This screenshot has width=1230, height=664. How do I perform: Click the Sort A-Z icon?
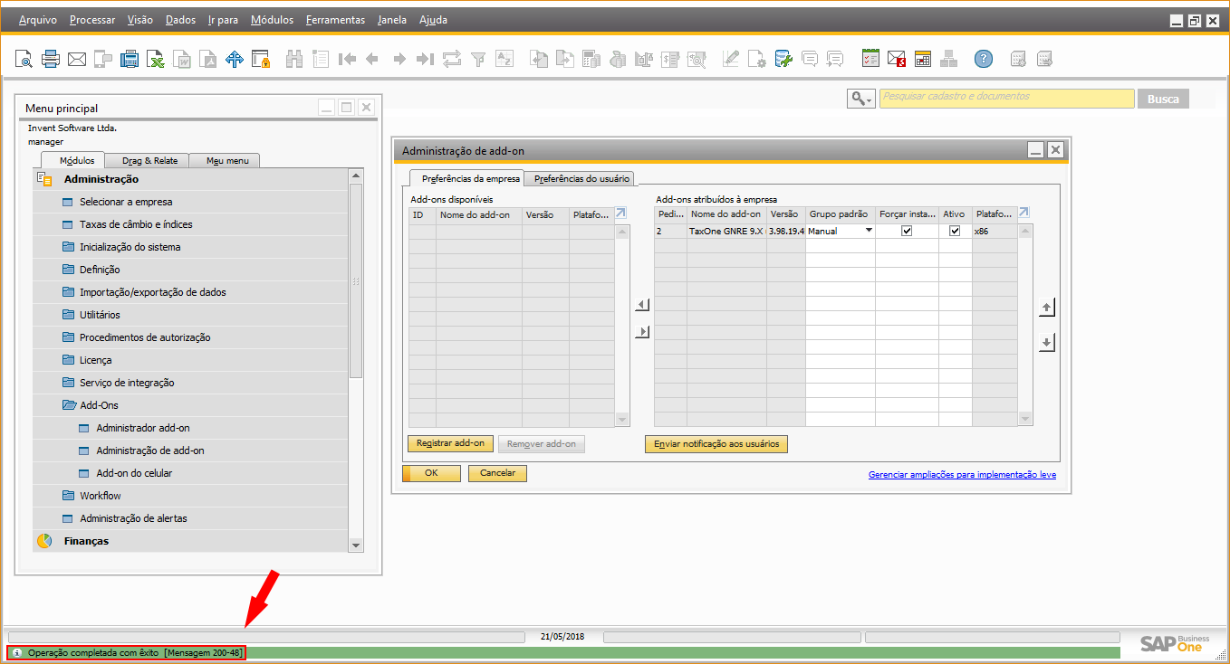point(504,60)
